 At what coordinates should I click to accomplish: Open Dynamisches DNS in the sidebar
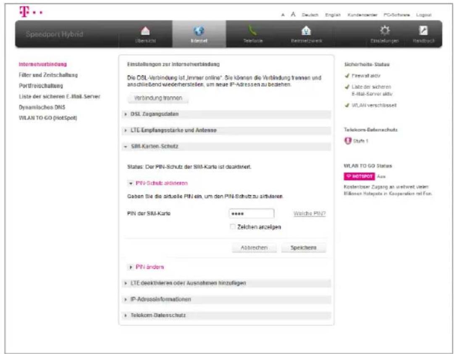(42, 107)
